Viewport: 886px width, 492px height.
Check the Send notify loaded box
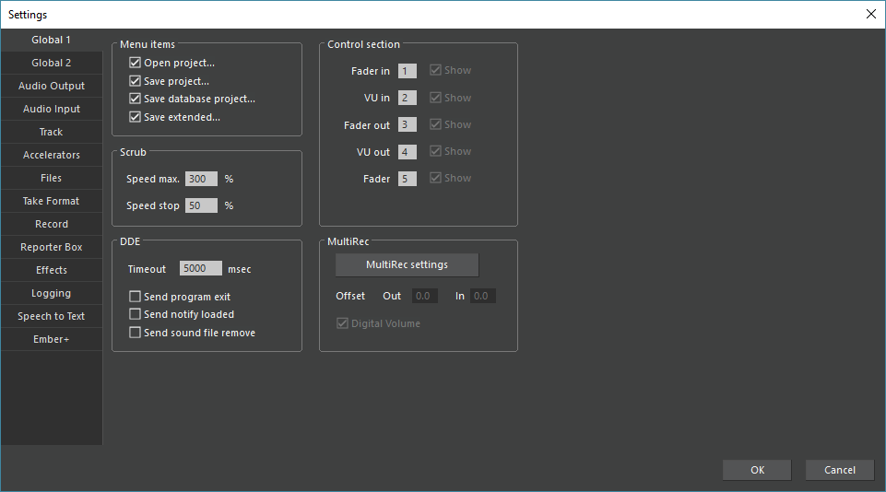pyautogui.click(x=136, y=314)
